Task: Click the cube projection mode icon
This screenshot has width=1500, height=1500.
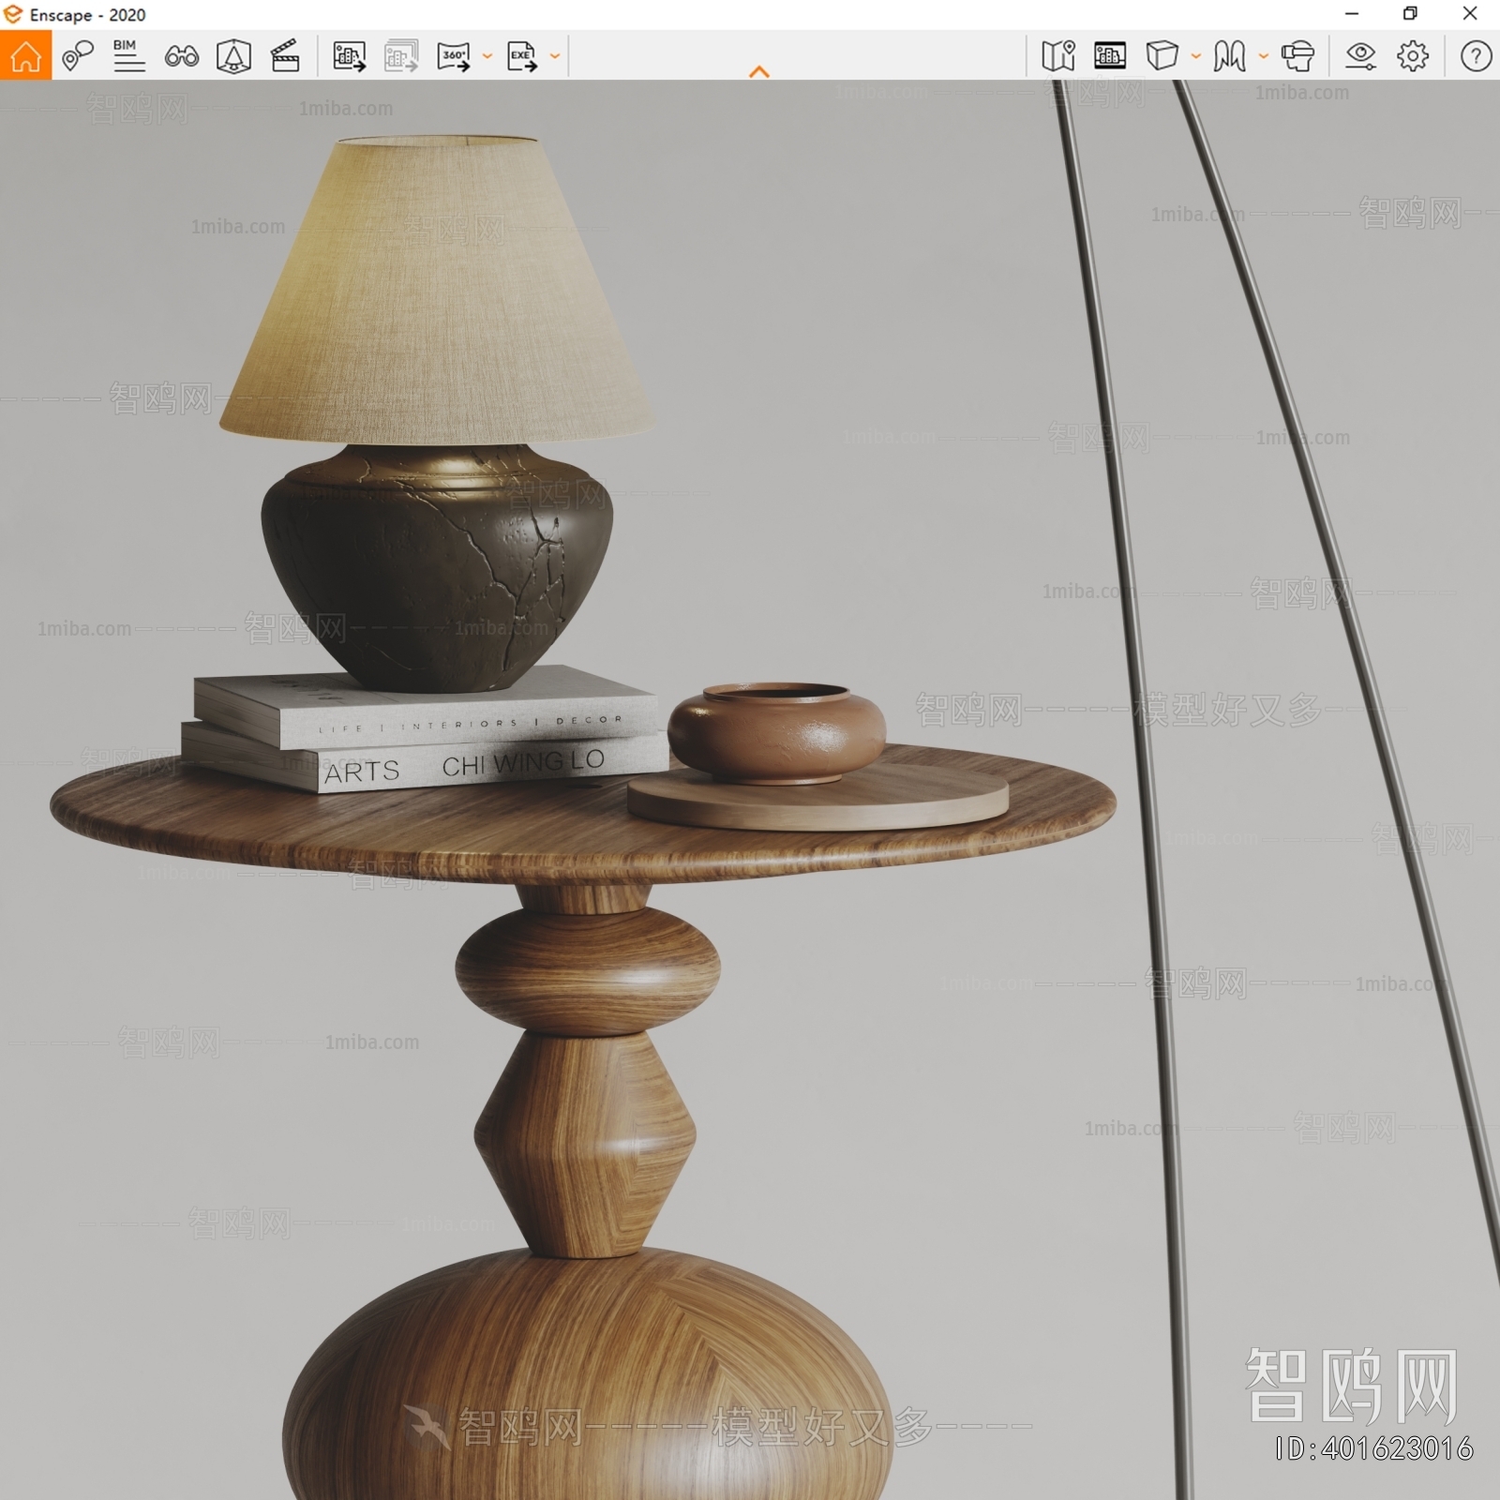Action: click(x=1162, y=56)
